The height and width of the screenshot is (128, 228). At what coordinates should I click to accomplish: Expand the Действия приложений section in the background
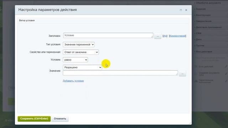[209, 27]
